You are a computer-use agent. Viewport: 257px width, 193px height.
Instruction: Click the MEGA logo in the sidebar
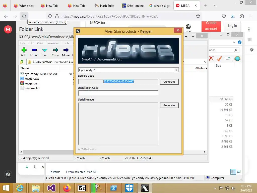pos(8,29)
